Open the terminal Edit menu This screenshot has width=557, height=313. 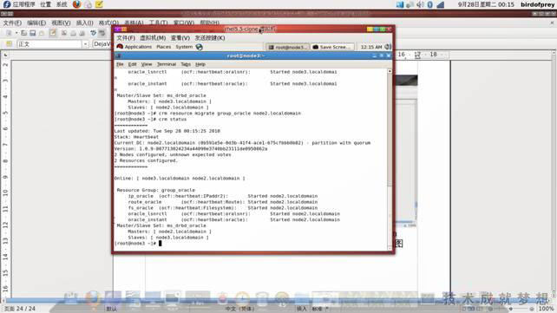133,64
